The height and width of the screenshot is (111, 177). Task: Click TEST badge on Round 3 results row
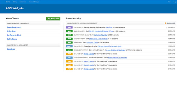tap(69, 62)
